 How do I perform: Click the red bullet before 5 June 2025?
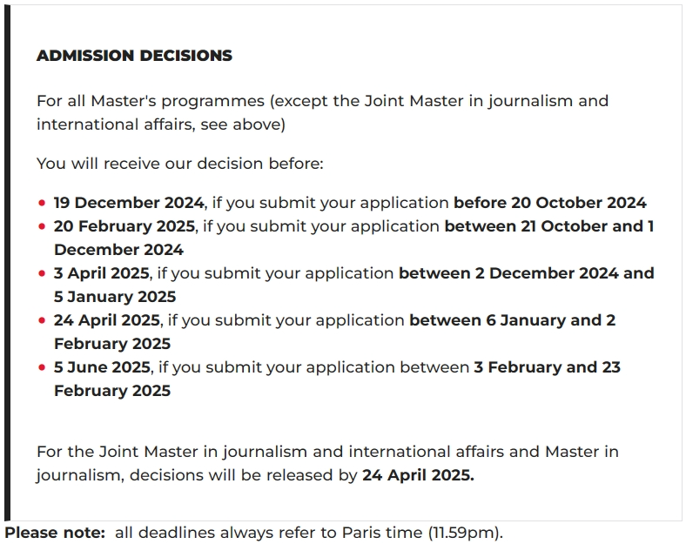click(42, 367)
